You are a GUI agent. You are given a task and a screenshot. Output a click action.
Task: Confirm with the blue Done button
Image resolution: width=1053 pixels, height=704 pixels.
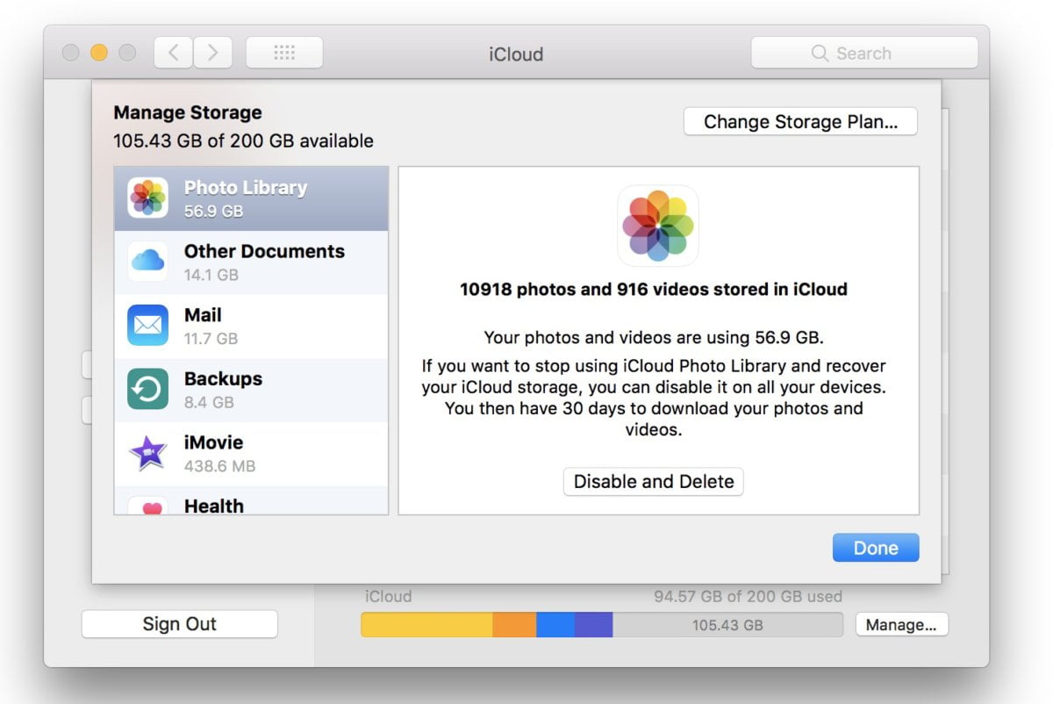(875, 548)
